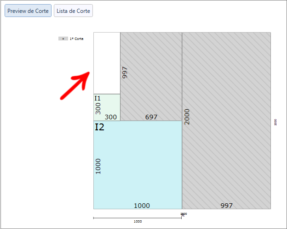Select hatched waste area labeled 697

pyautogui.click(x=151, y=77)
